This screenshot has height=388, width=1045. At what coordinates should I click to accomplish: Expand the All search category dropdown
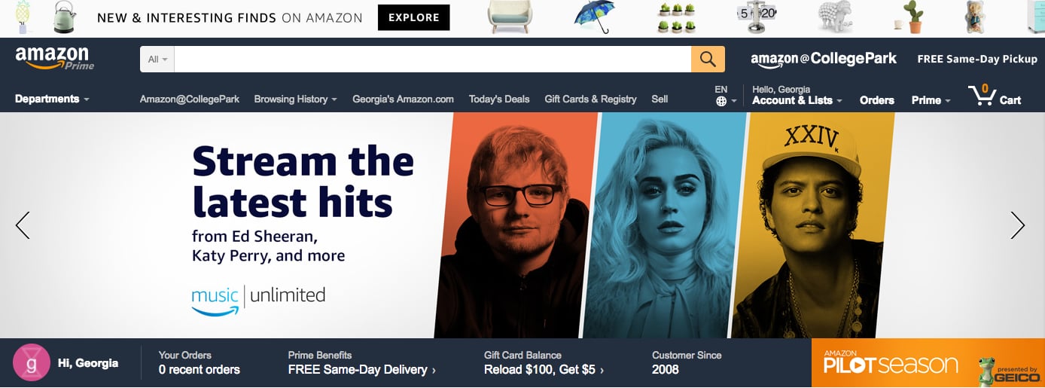tap(157, 60)
